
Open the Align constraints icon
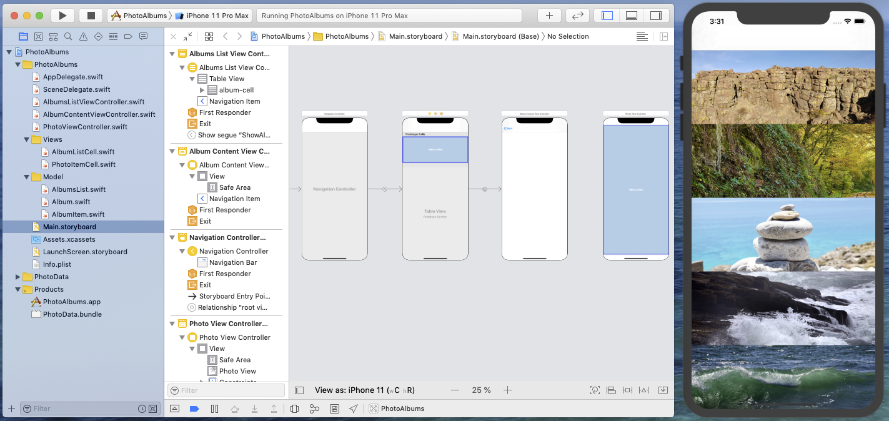tap(612, 390)
